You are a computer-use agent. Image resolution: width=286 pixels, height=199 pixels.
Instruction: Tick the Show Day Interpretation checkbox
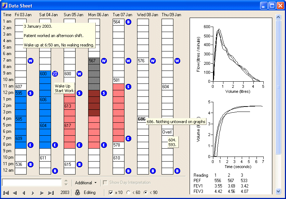105,182
